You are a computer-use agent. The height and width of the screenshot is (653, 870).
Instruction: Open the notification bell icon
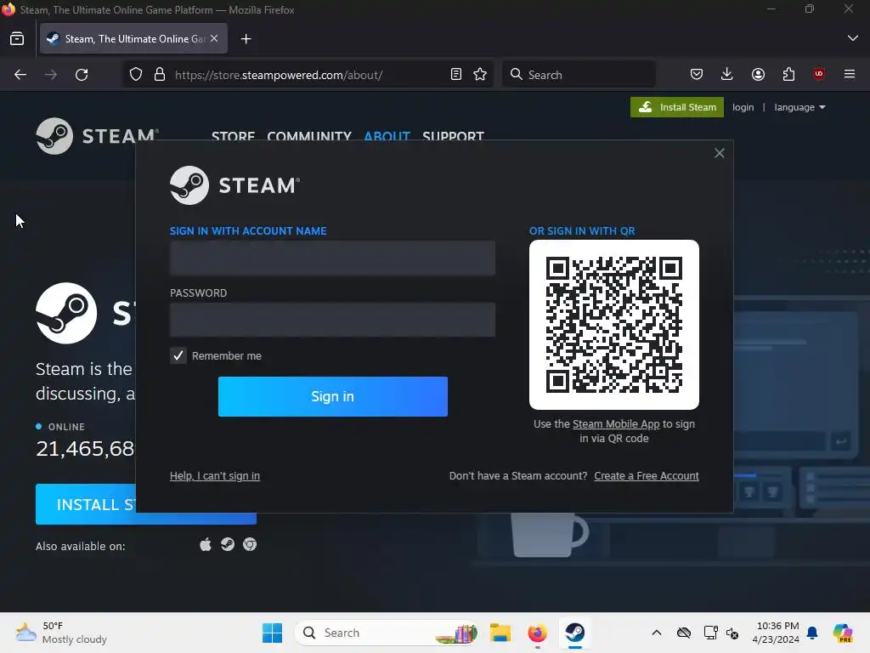[812, 633]
